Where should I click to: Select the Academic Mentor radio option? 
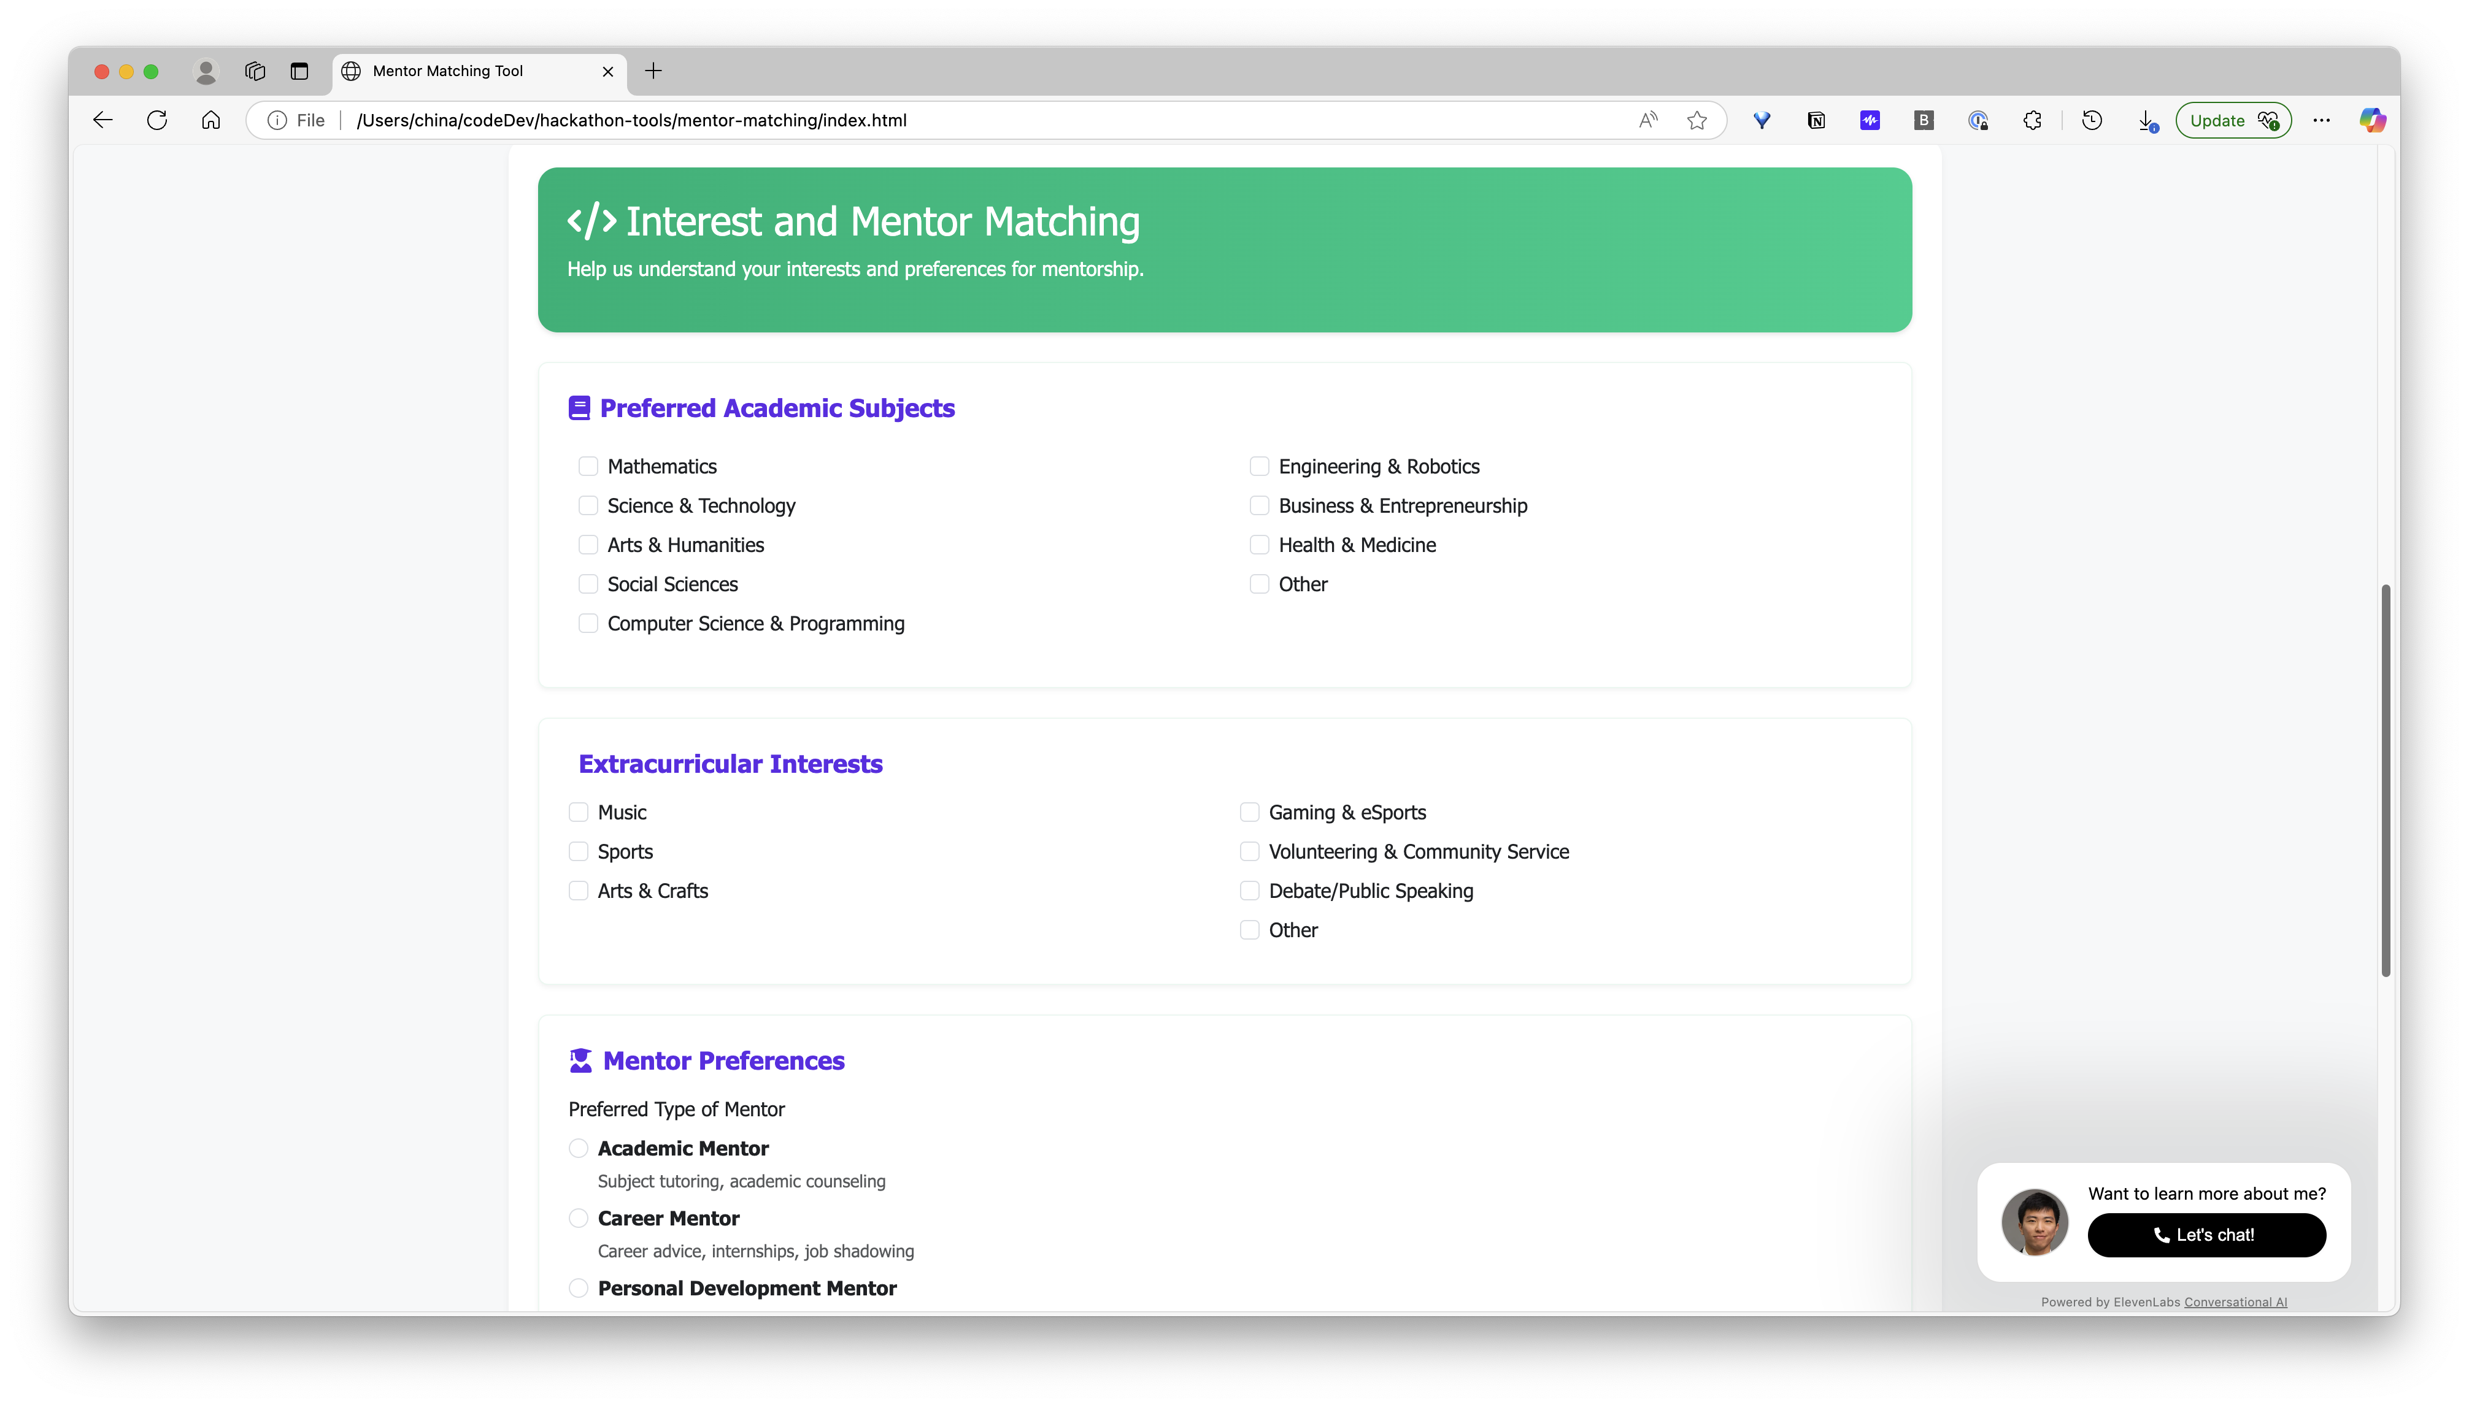(x=578, y=1148)
